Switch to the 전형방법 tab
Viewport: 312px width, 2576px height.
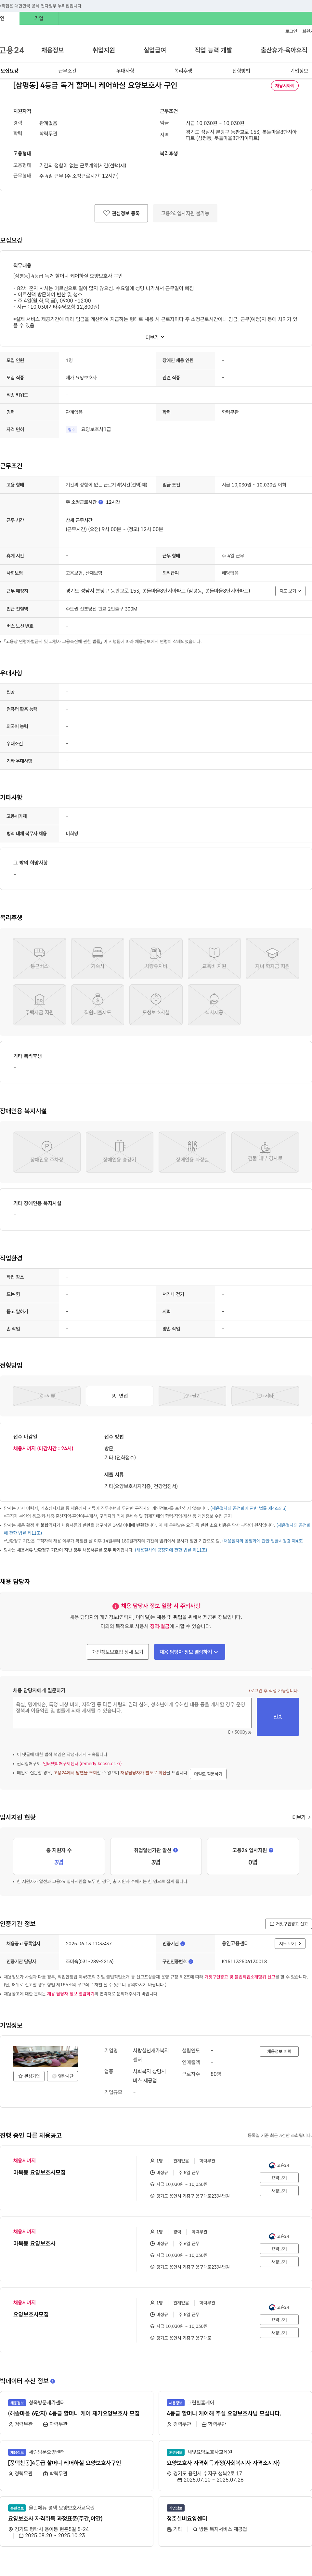point(241,71)
